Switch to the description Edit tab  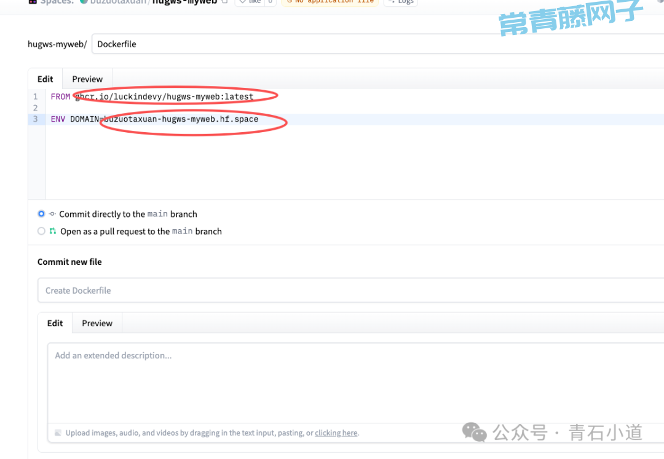(55, 323)
